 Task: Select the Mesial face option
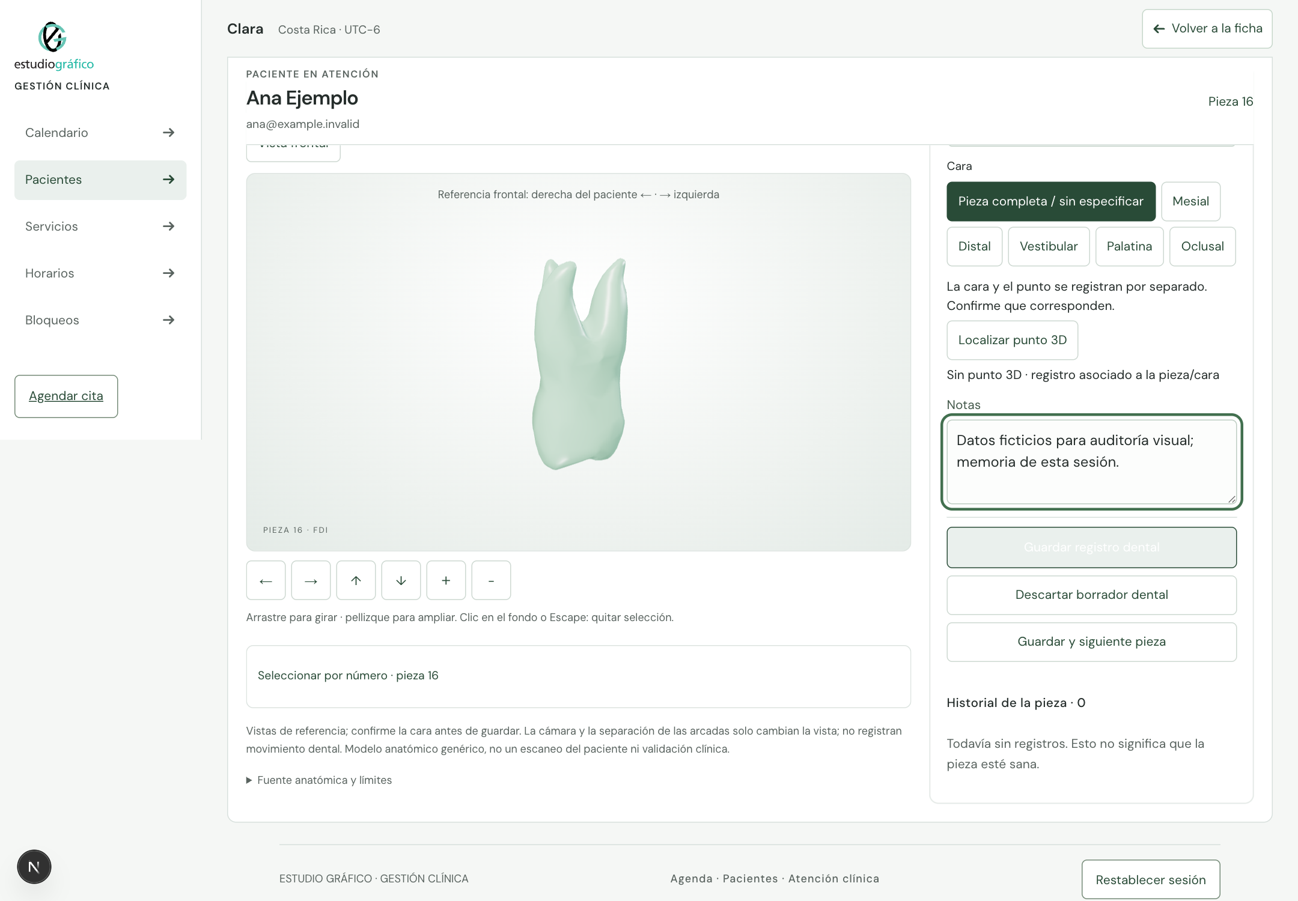point(1190,201)
